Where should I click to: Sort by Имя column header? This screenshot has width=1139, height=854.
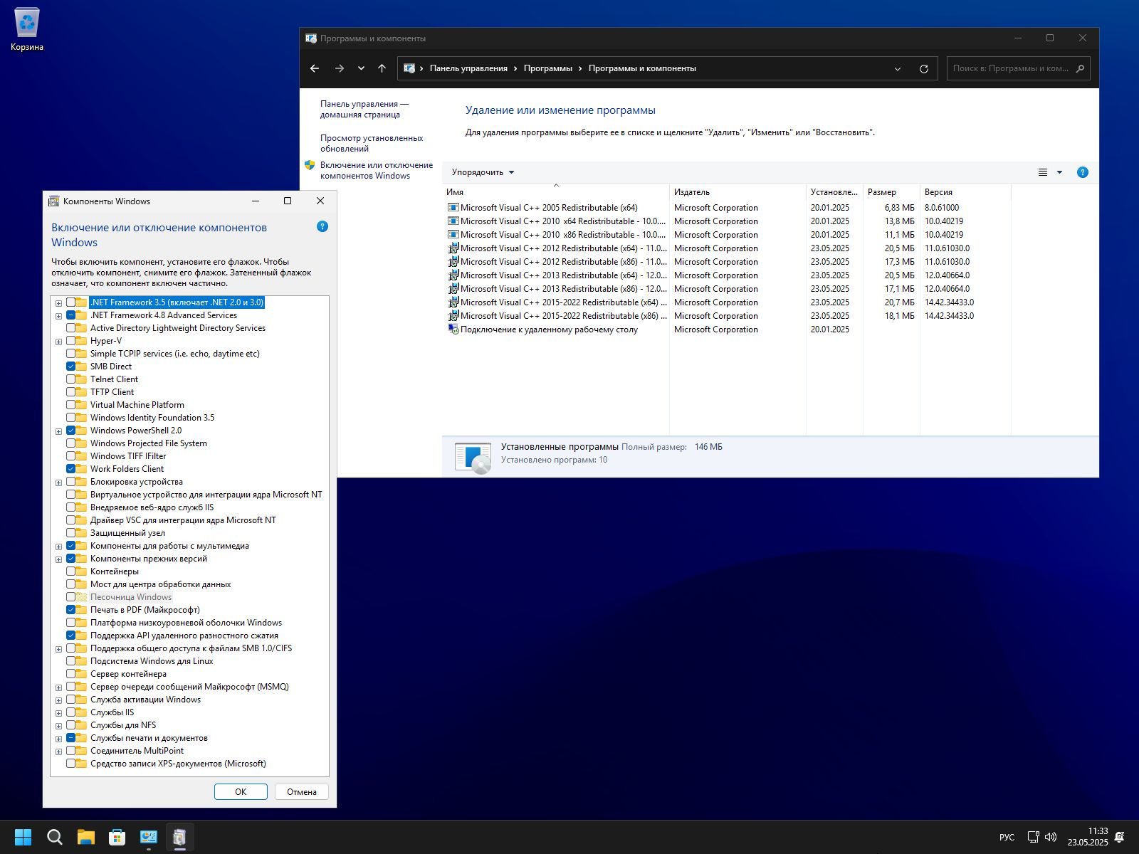point(555,192)
